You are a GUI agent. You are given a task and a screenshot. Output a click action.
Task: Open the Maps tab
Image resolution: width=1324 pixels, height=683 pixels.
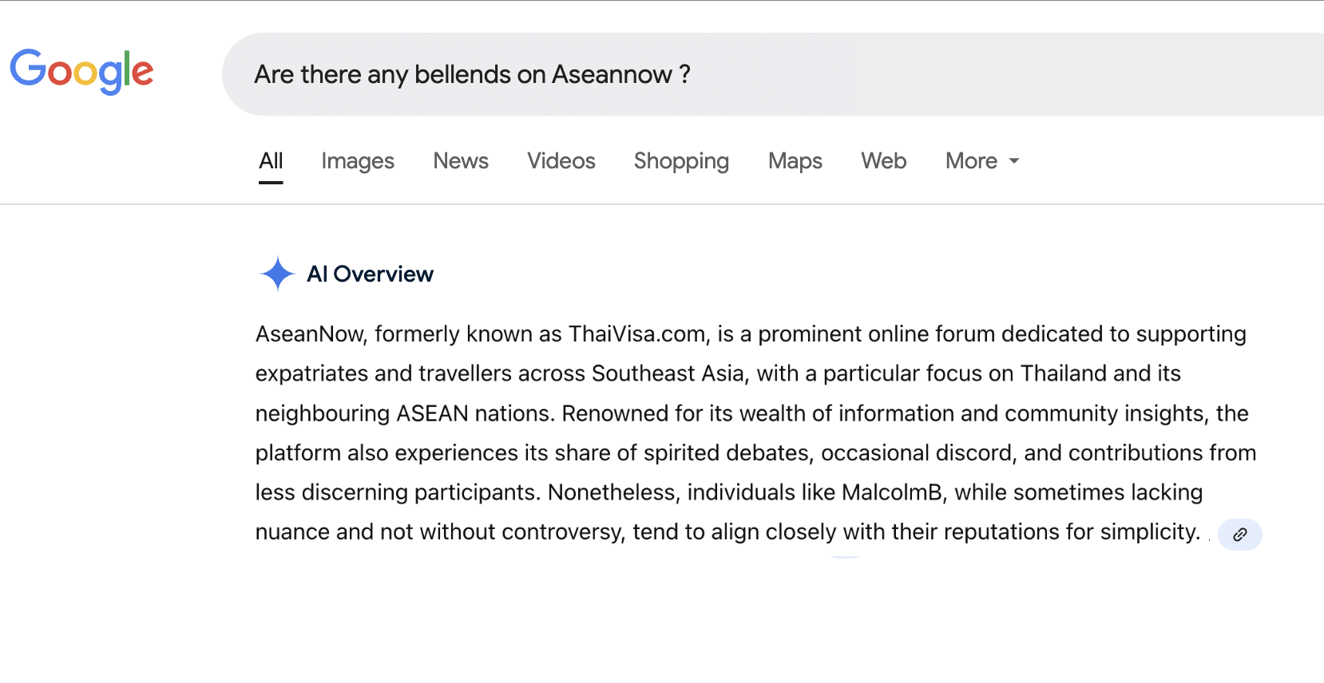pos(795,161)
